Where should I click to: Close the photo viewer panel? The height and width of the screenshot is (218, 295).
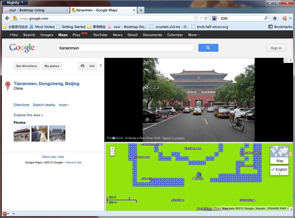[291, 60]
